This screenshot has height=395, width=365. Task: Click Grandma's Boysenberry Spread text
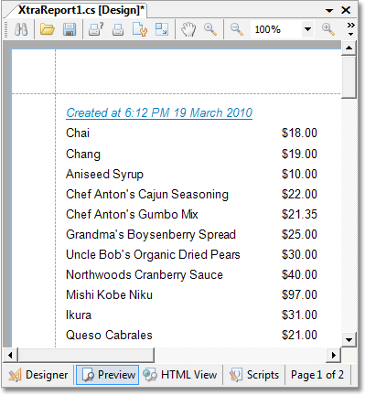pyautogui.click(x=151, y=235)
